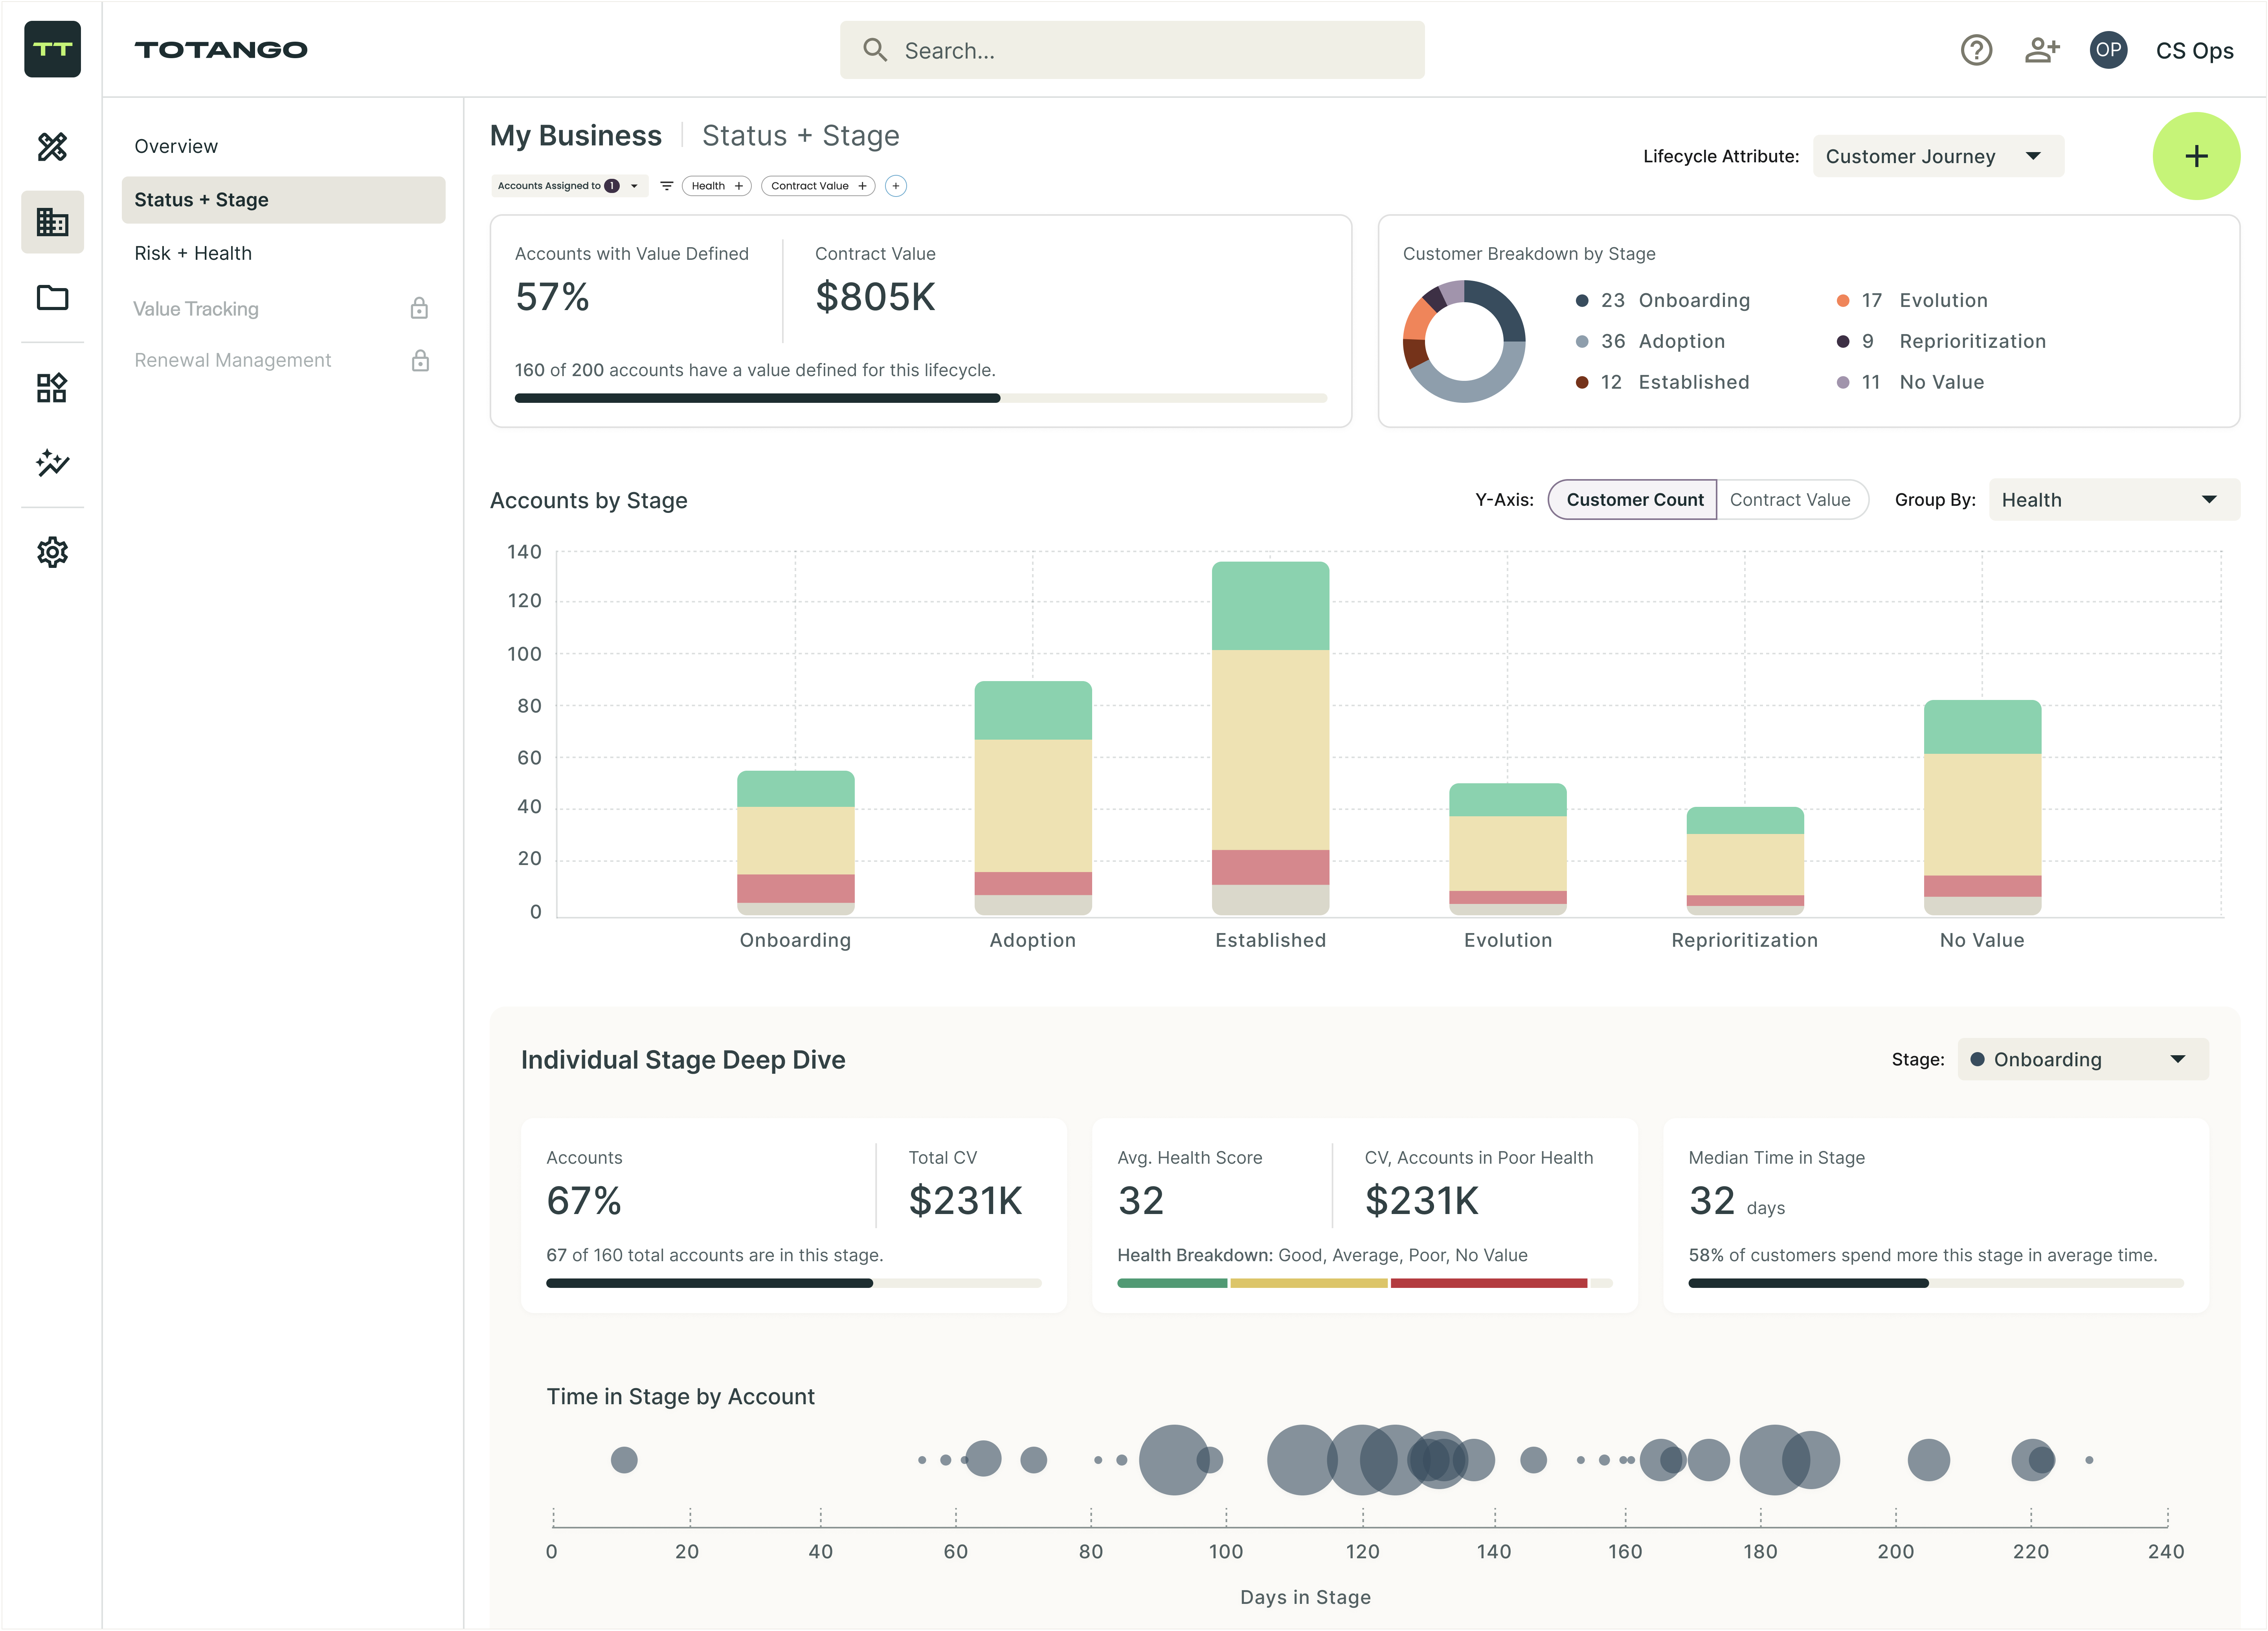The height and width of the screenshot is (1631, 2268).
Task: Click the customer breakdown donut chart
Action: pyautogui.click(x=1463, y=341)
